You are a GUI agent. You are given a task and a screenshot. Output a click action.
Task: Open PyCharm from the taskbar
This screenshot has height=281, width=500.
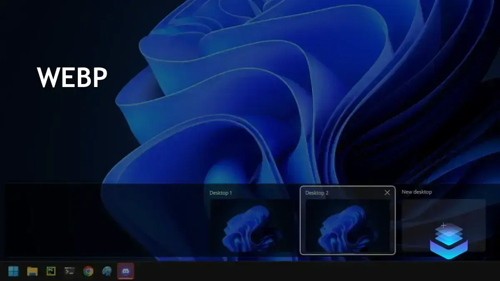pos(50,271)
